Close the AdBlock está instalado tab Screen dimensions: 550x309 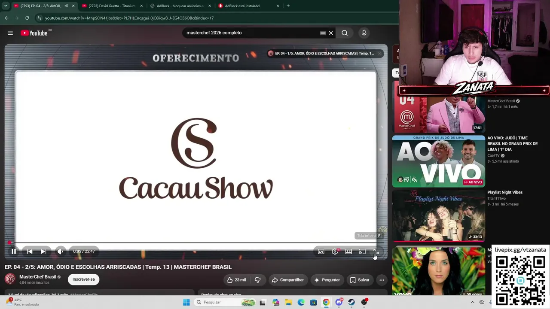point(278,6)
